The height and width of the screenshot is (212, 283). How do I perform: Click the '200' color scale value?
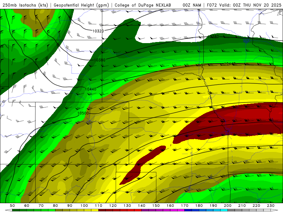(x=228, y=206)
